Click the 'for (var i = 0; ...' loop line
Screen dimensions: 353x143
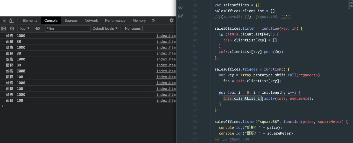click(260, 93)
